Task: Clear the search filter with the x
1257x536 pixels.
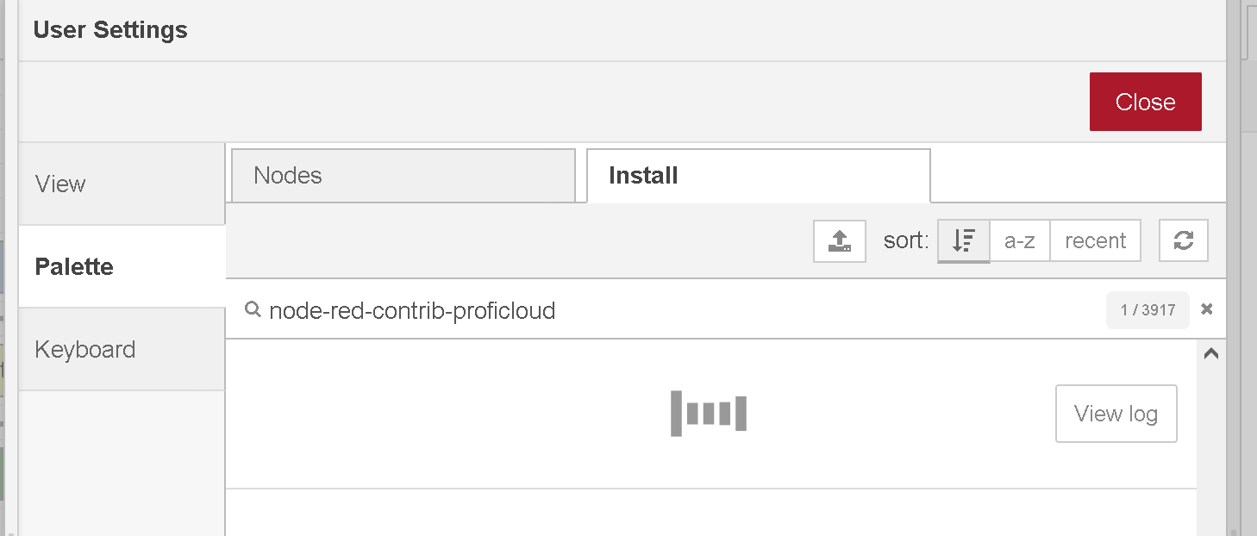Action: coord(1207,309)
